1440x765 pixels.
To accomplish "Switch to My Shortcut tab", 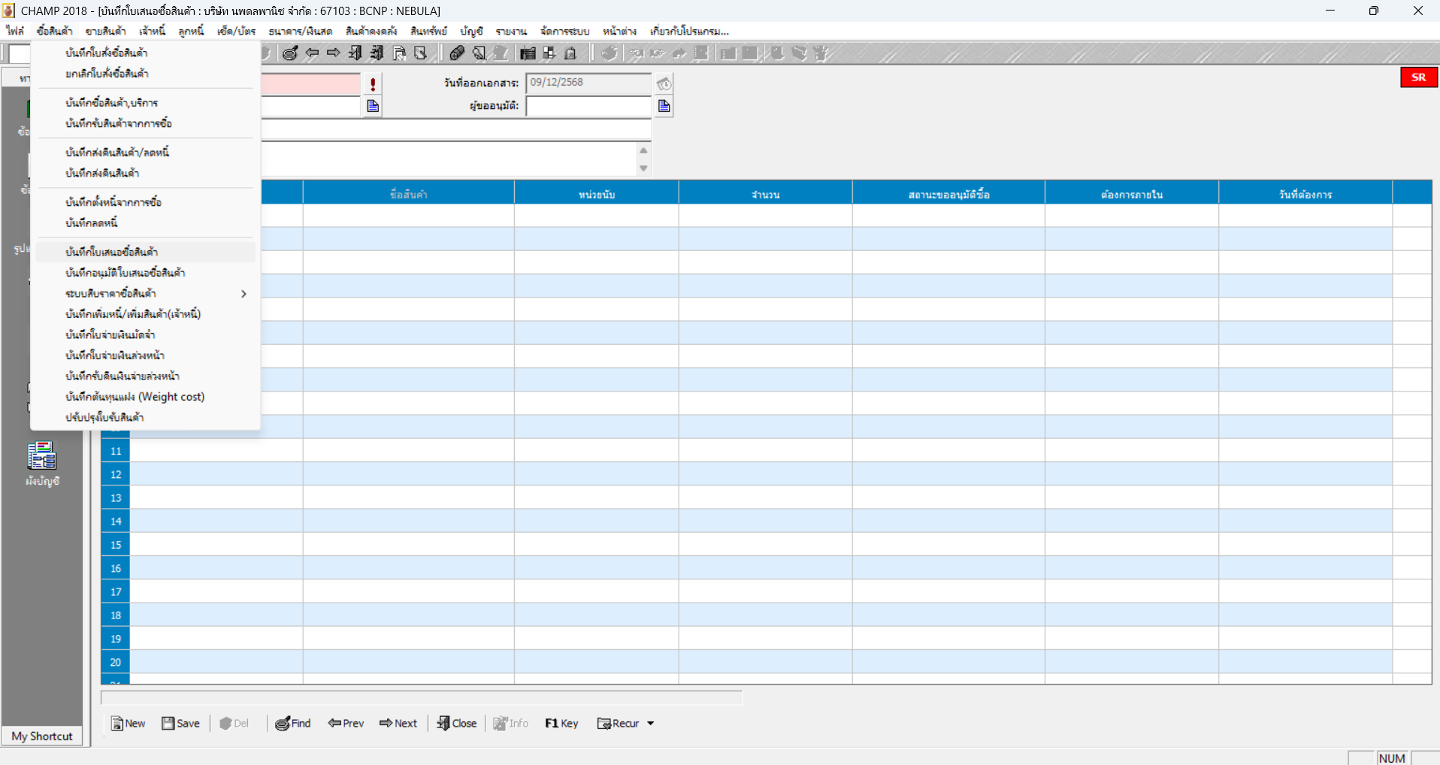I will pyautogui.click(x=42, y=736).
